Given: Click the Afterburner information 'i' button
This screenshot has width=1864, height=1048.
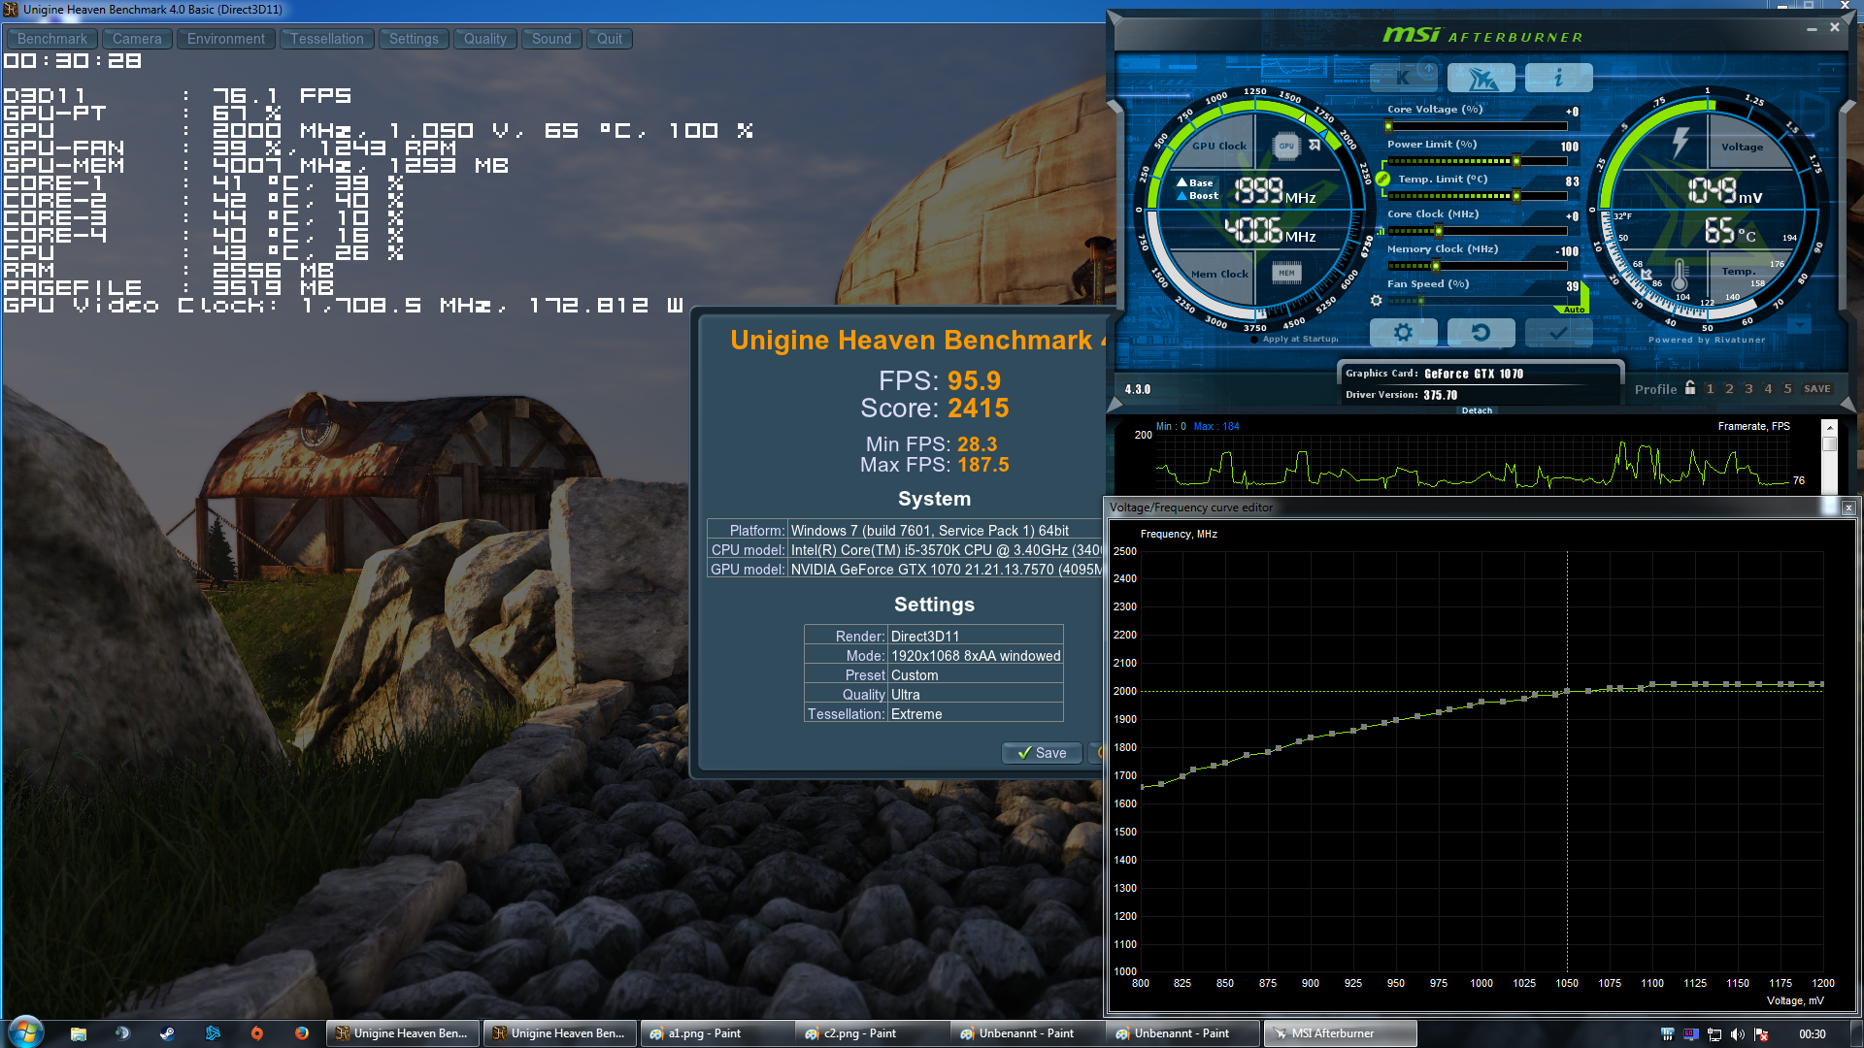Looking at the screenshot, I should coord(1558,78).
